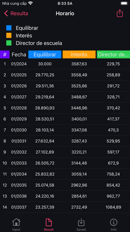
Task: Open the Input tab house icon
Action: click(x=16, y=222)
